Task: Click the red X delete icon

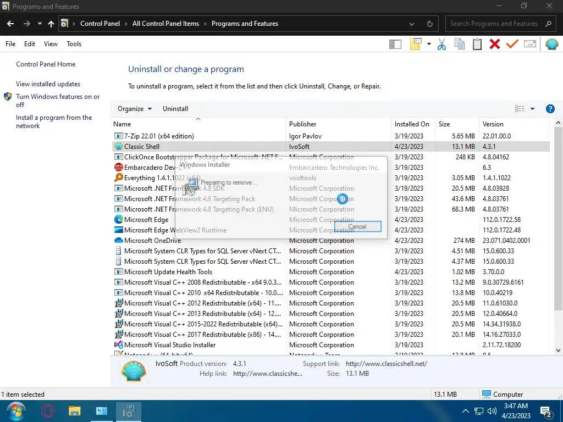Action: pyautogui.click(x=495, y=44)
